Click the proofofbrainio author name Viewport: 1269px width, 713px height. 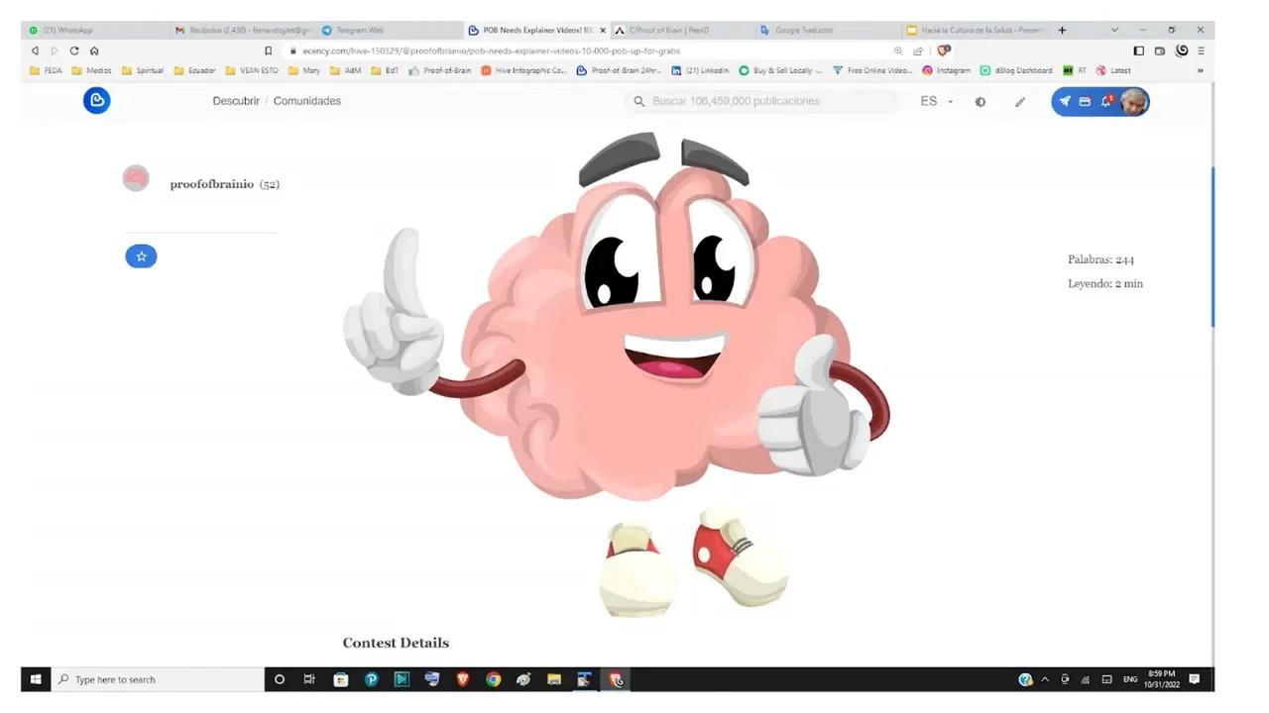coord(212,184)
